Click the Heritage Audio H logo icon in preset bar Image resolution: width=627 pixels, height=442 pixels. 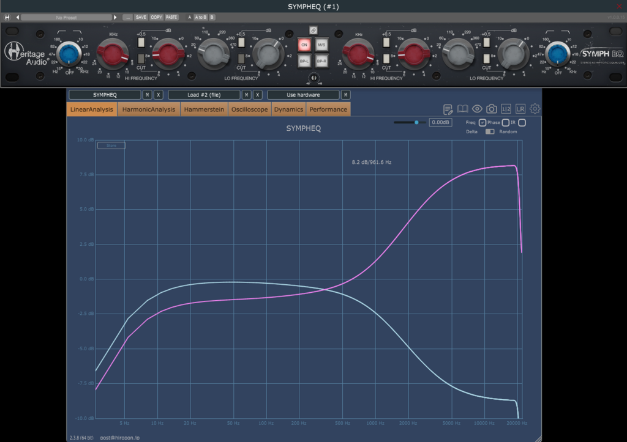(7, 17)
